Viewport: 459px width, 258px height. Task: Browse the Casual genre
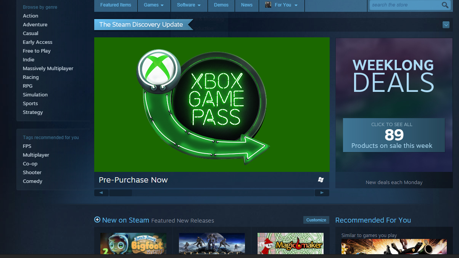[31, 33]
